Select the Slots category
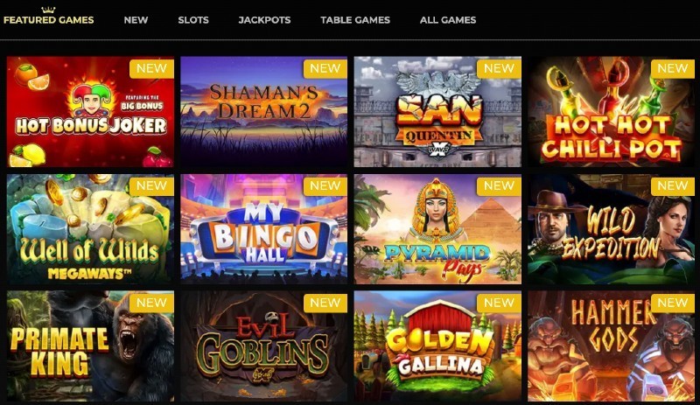This screenshot has height=405, width=700. click(193, 20)
